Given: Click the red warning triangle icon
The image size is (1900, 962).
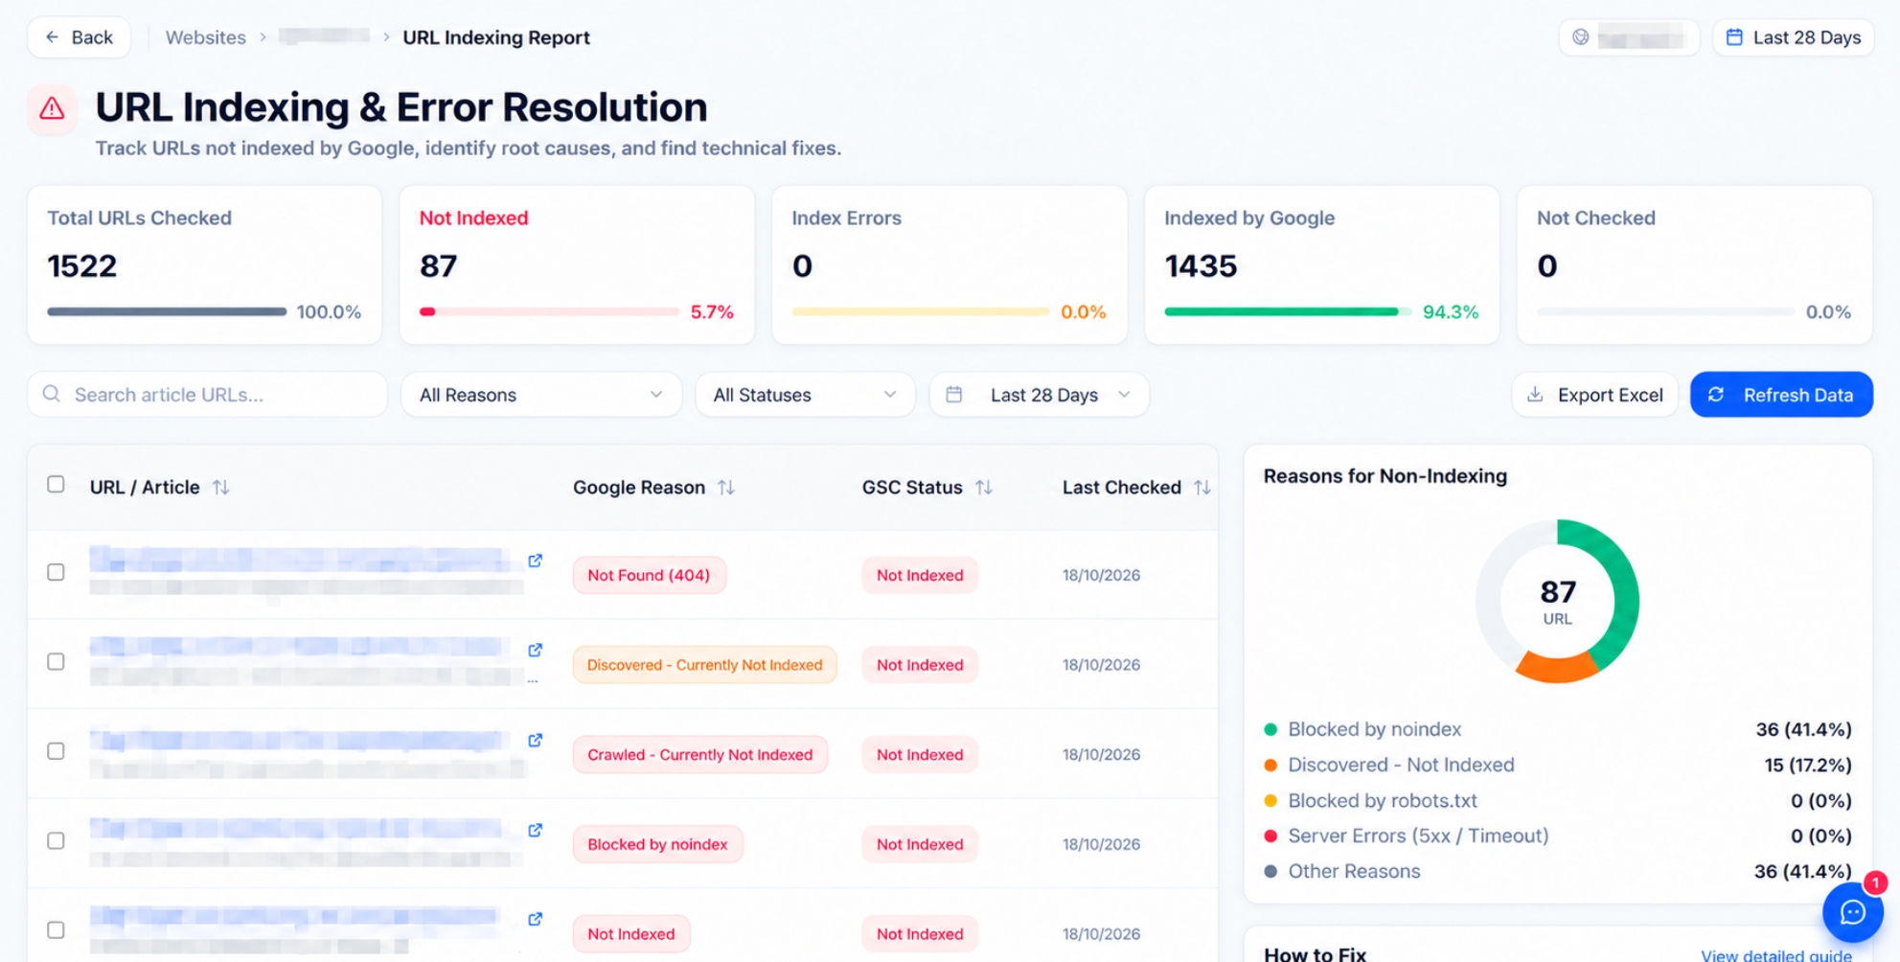Looking at the screenshot, I should tap(52, 109).
